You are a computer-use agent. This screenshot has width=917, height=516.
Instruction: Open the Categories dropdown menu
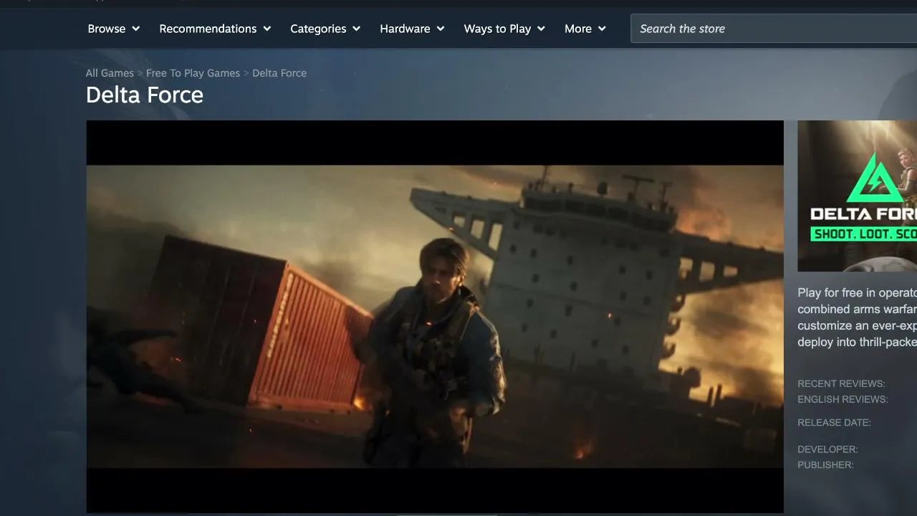point(325,29)
